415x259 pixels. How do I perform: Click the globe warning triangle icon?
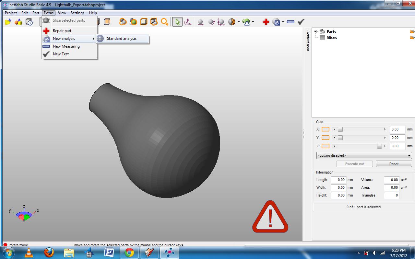tap(246, 22)
